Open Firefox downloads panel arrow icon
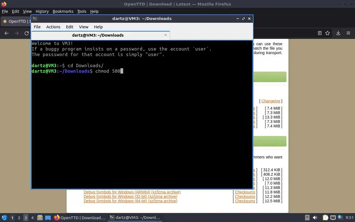Screen dimensions: 355x222 338,33
